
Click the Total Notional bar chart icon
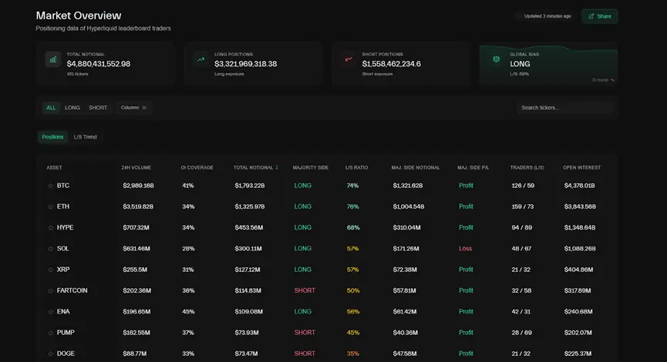pos(53,59)
